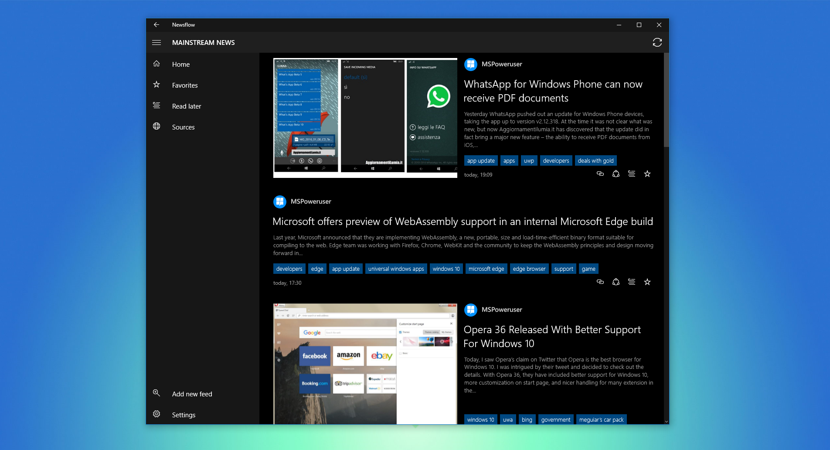Copy link of the WhatsApp article
This screenshot has width=830, height=450.
pos(600,174)
